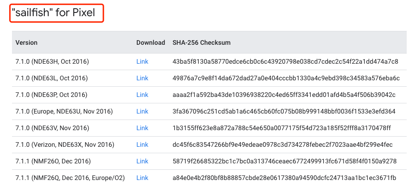
Task: Click checksum starting with 58719f266853
Action: tap(285, 161)
